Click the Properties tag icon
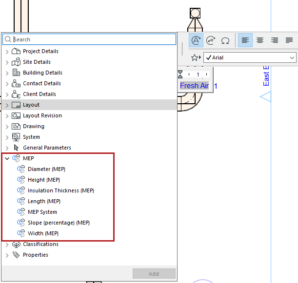The image size is (298, 283). pyautogui.click(x=16, y=255)
